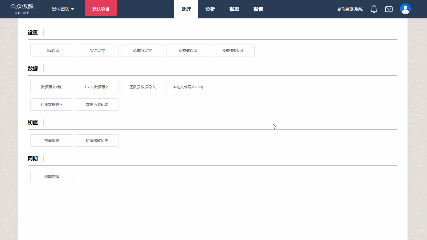Open the 报表 tab
Screen dimensions: 427x240
point(234,9)
